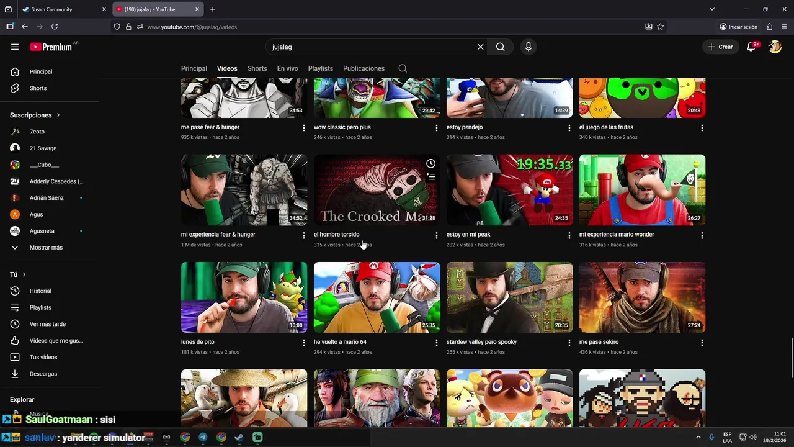Image resolution: width=794 pixels, height=447 pixels.
Task: Open options for 'mi experiencia mario wonder'
Action: click(702, 235)
